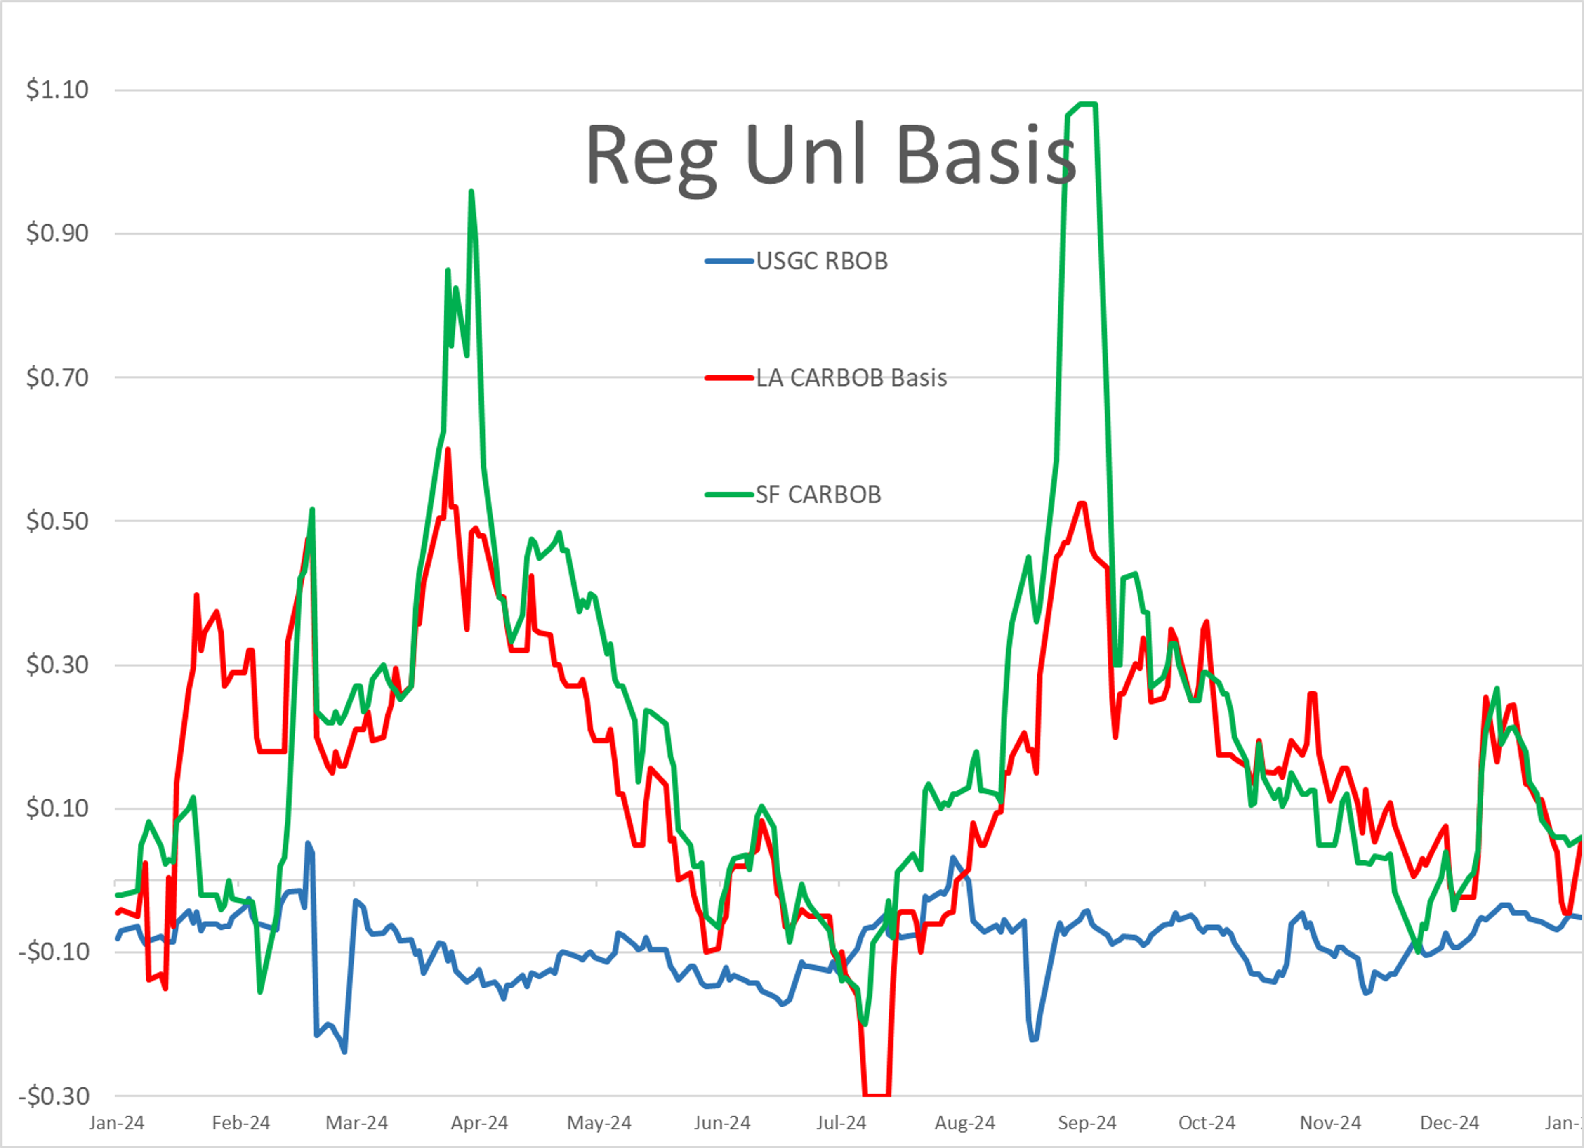
Task: Click the red LA CARBOB trough in July
Action: tap(877, 1095)
